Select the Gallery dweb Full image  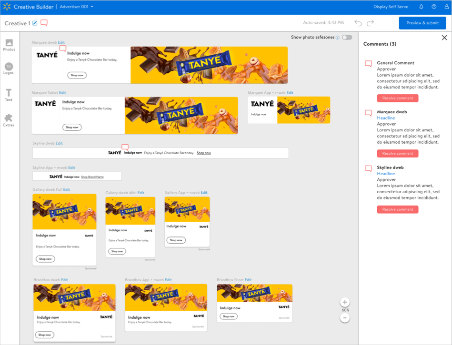(64, 212)
